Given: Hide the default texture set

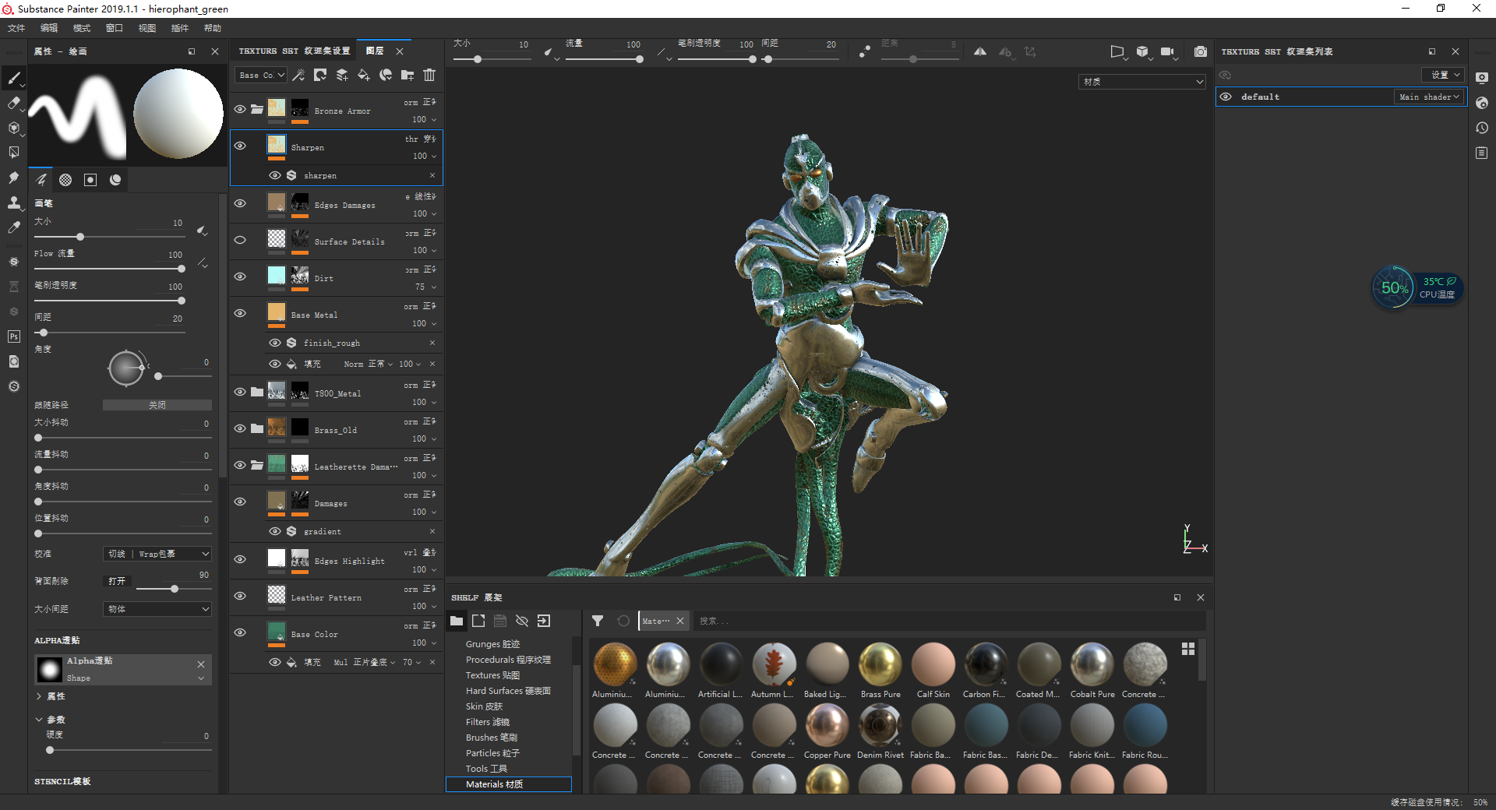Looking at the screenshot, I should tap(1226, 97).
